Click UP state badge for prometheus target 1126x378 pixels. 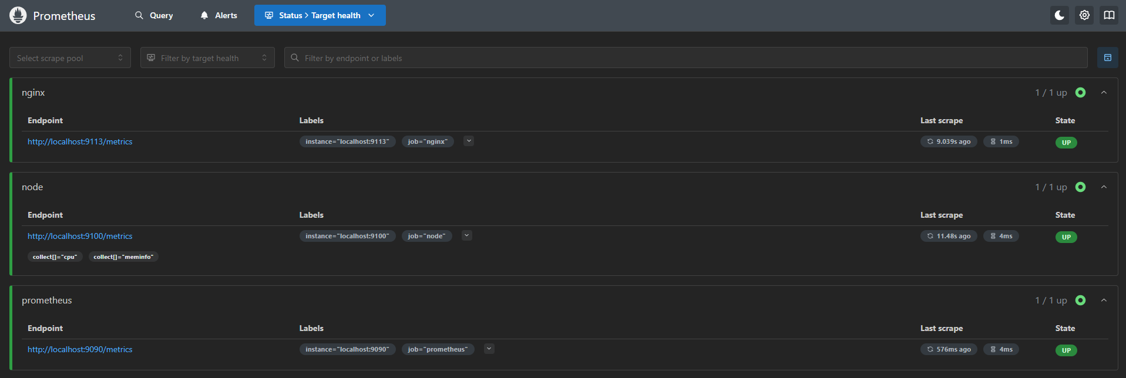click(x=1066, y=350)
